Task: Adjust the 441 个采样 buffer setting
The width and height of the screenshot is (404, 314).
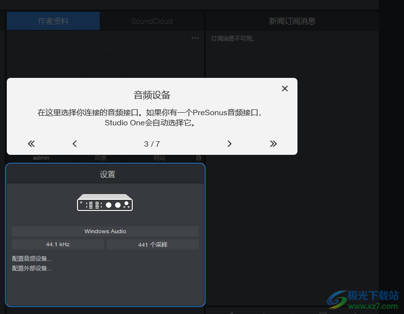Action: (152, 244)
